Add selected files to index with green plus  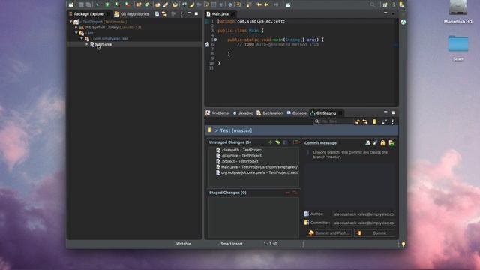click(270, 142)
